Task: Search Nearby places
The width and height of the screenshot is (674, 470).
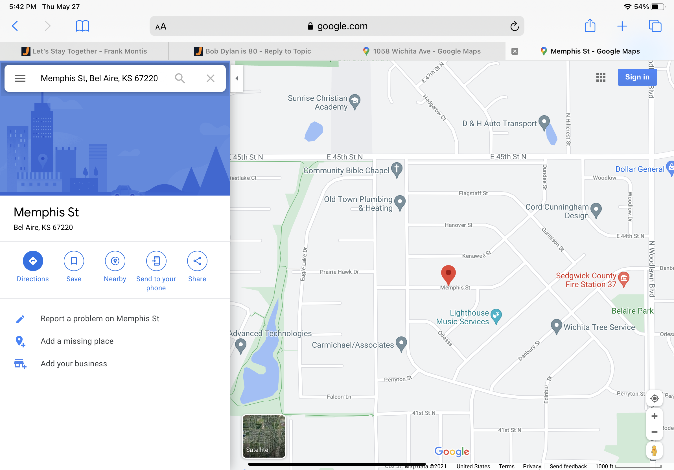Action: pos(115,267)
